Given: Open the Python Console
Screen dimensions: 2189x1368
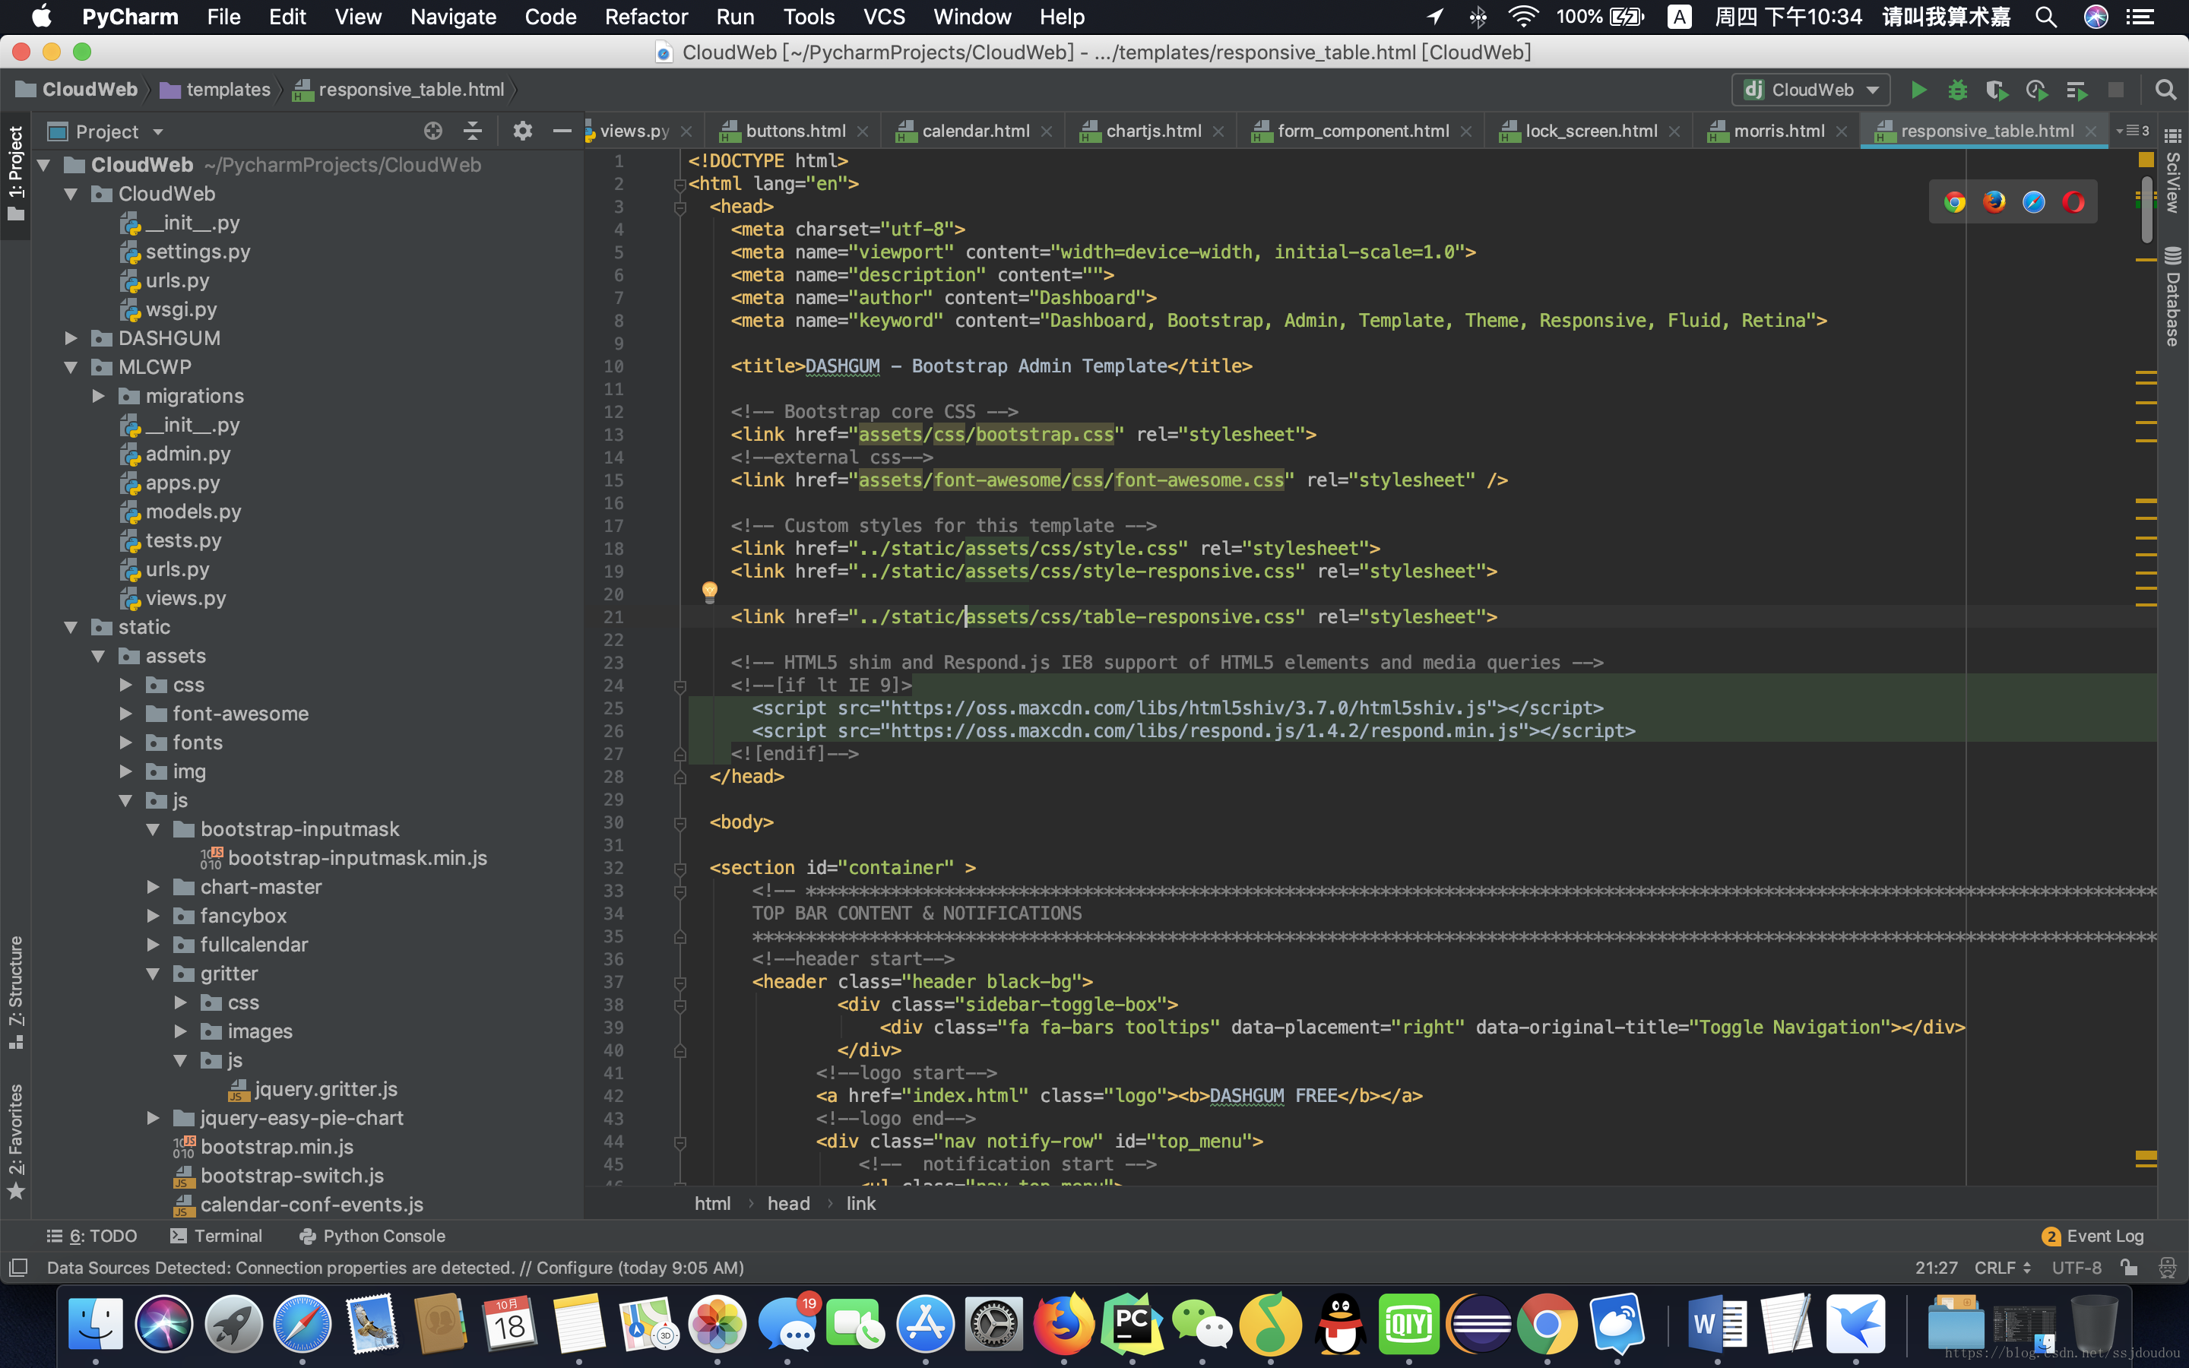Looking at the screenshot, I should (x=372, y=1236).
